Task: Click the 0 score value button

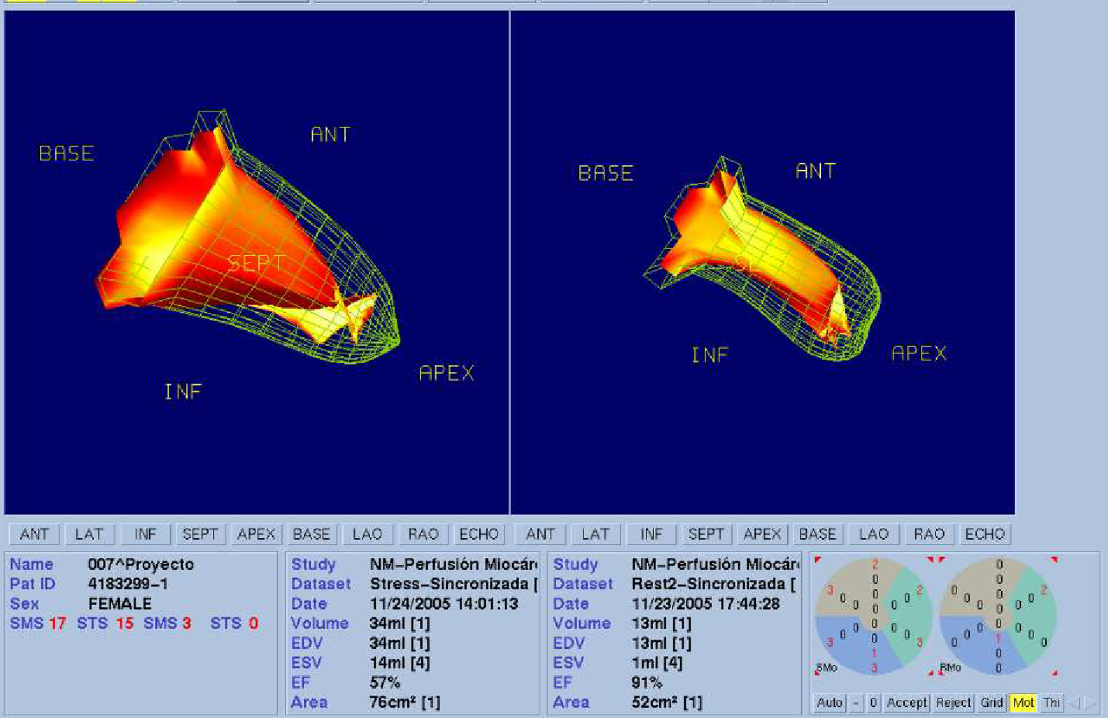Action: coord(873,703)
